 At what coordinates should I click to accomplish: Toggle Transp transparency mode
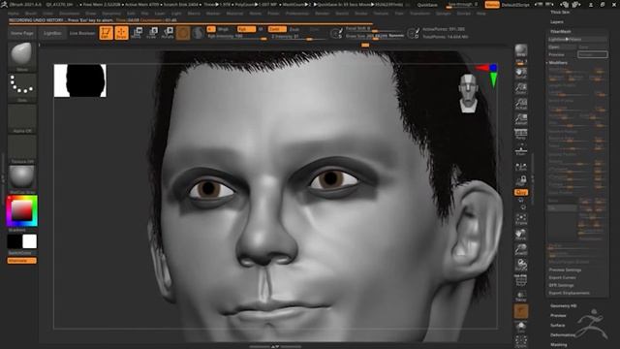coord(521,296)
